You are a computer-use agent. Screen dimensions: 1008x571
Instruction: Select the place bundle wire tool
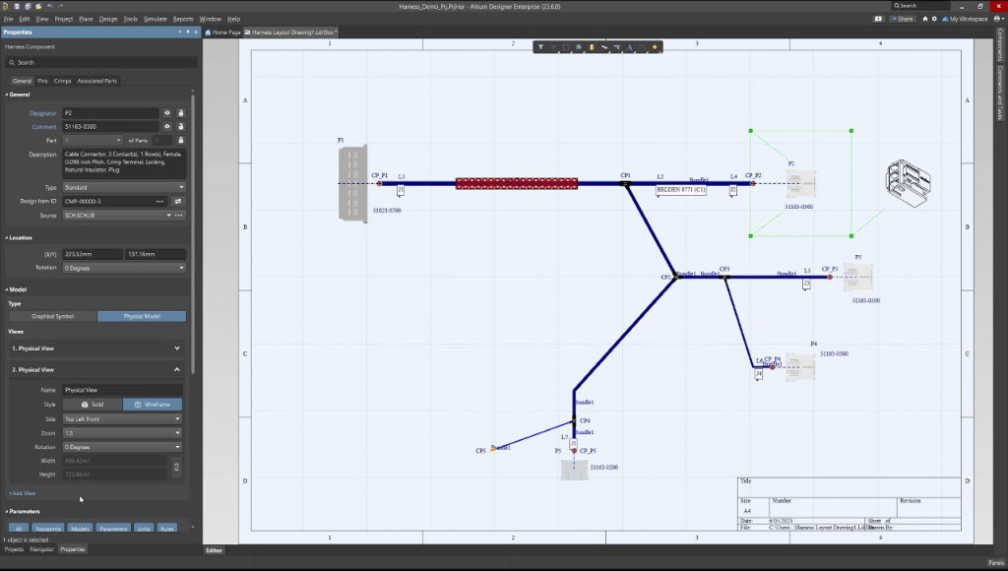[x=604, y=47]
